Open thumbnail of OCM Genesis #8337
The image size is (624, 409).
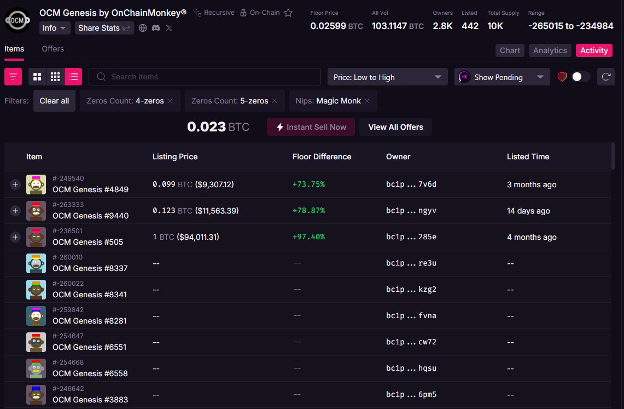[36, 263]
